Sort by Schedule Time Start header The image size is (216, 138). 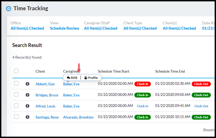pos(114,71)
